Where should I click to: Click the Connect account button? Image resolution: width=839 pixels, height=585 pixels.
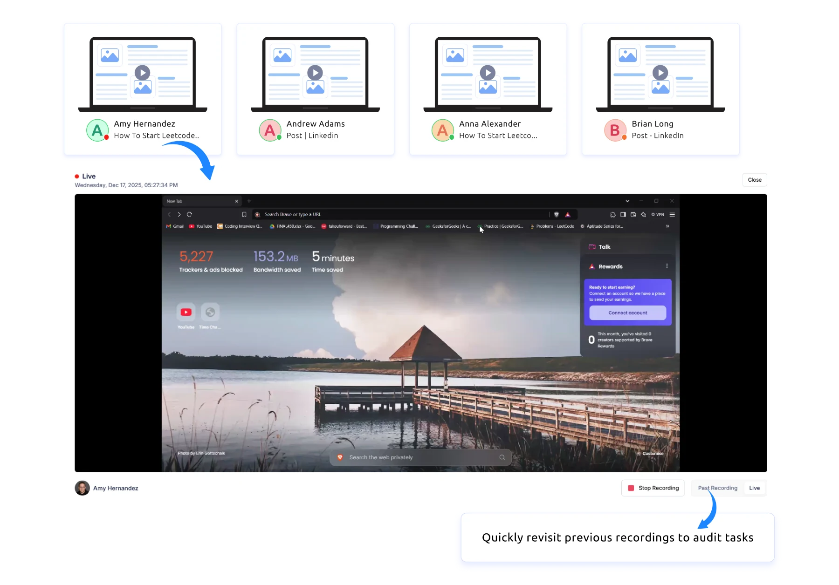(x=627, y=313)
